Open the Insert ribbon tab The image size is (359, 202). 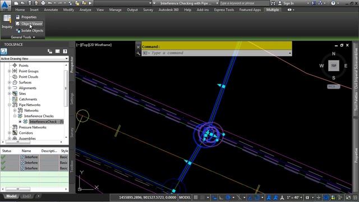(34, 10)
